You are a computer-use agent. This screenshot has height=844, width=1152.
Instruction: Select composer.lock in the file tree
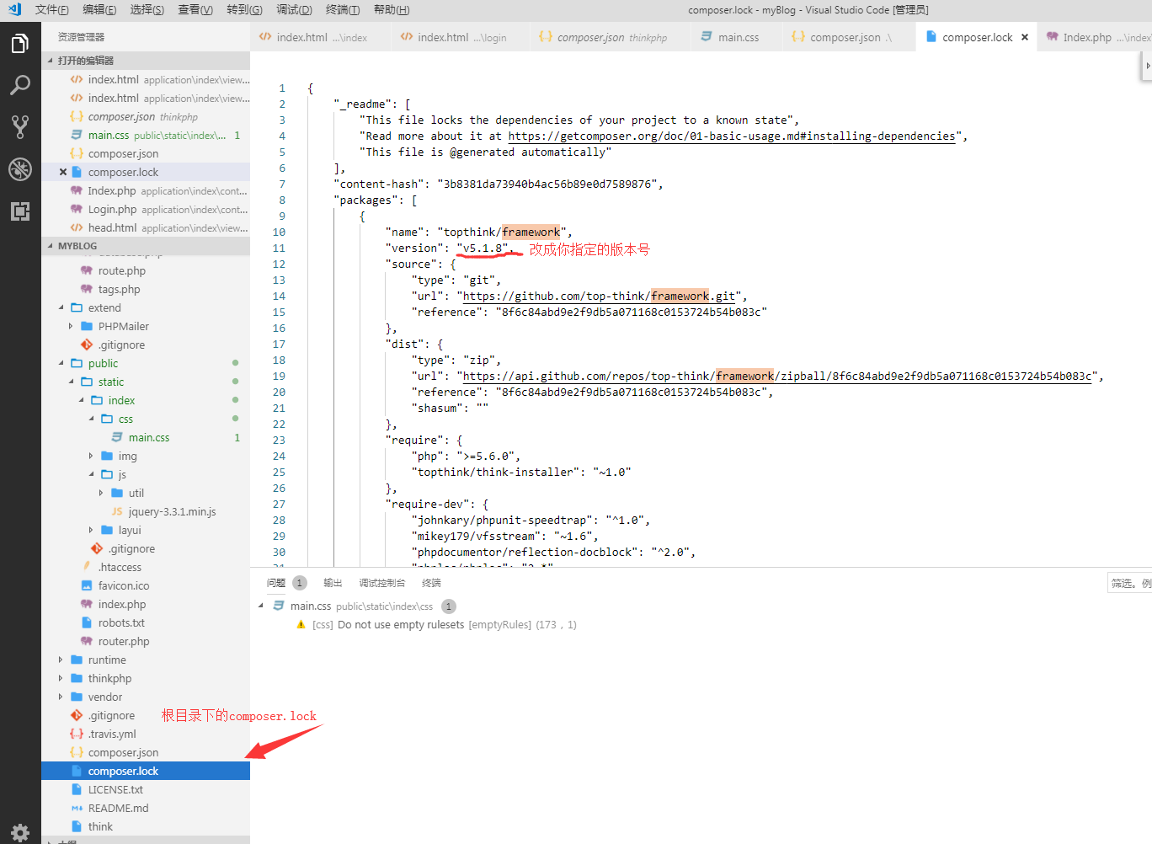click(146, 771)
